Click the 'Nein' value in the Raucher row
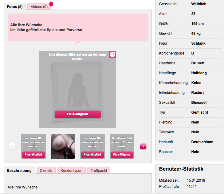Screen dimensions: 224x194 195,152
